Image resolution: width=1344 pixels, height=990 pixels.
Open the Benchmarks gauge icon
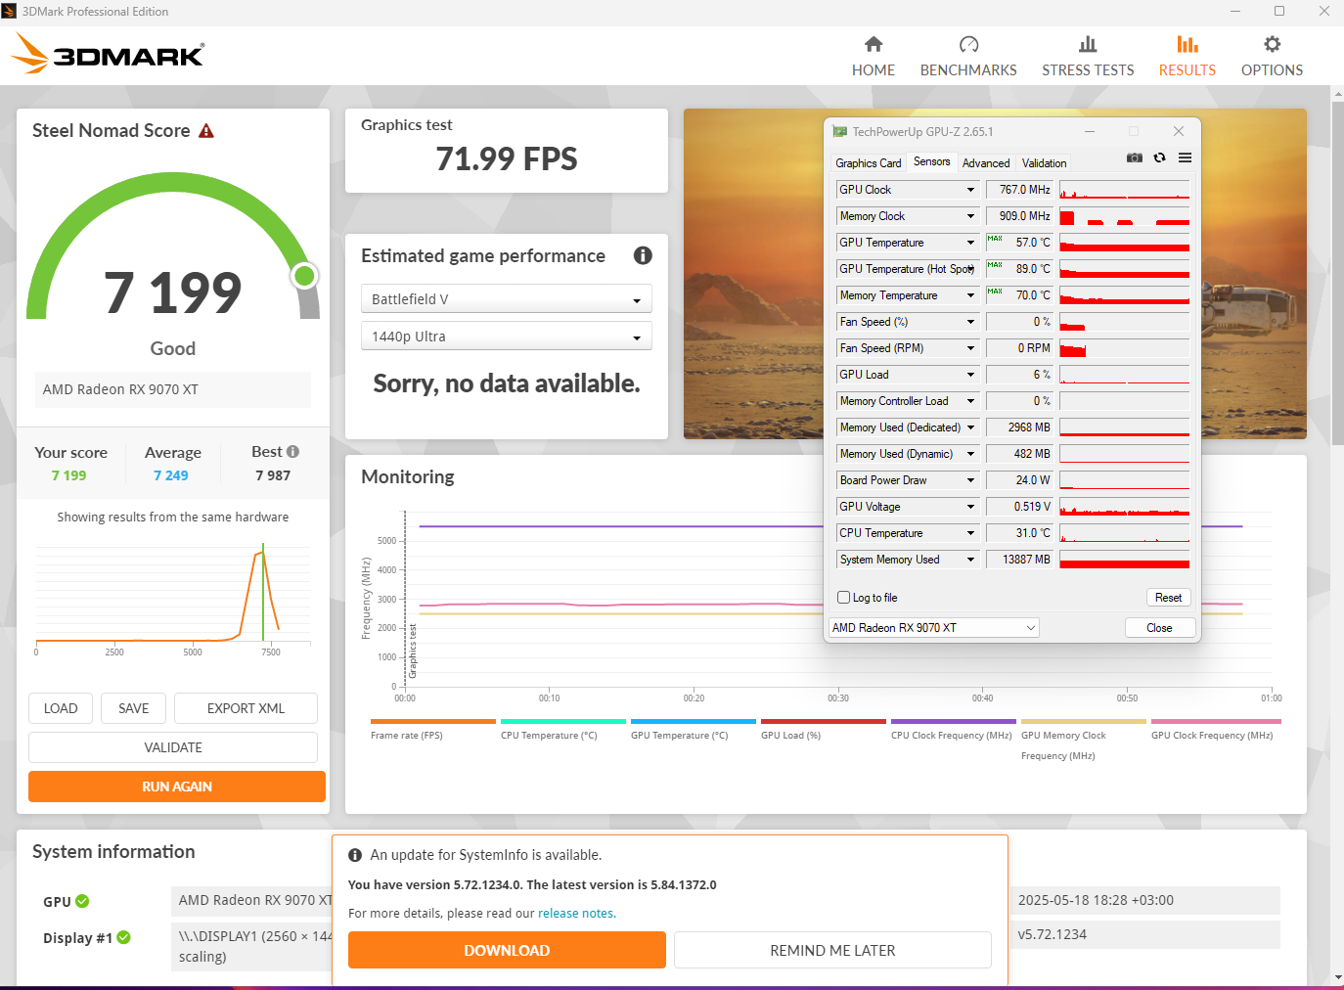(968, 44)
